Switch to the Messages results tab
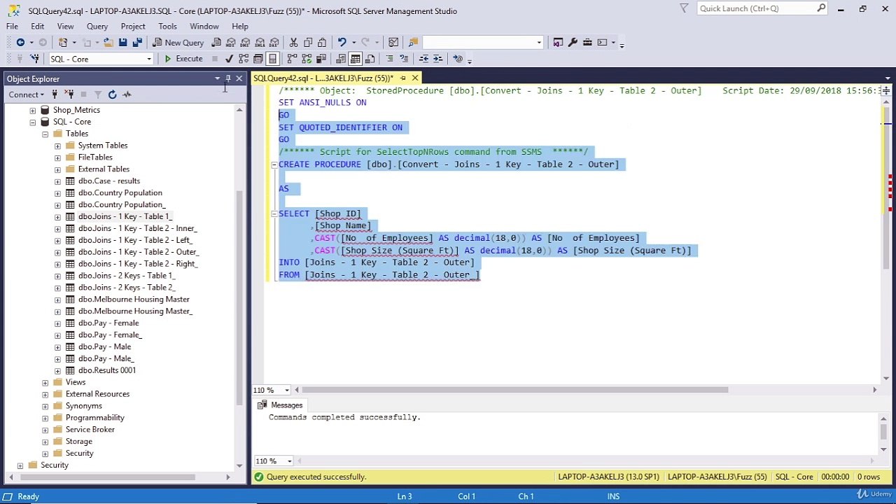Image resolution: width=896 pixels, height=504 pixels. [280, 405]
